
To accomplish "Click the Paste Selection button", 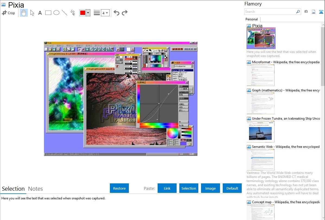I will [189, 188].
